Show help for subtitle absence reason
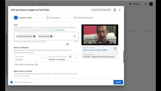This screenshot has height=91, width=161. pos(70,57)
